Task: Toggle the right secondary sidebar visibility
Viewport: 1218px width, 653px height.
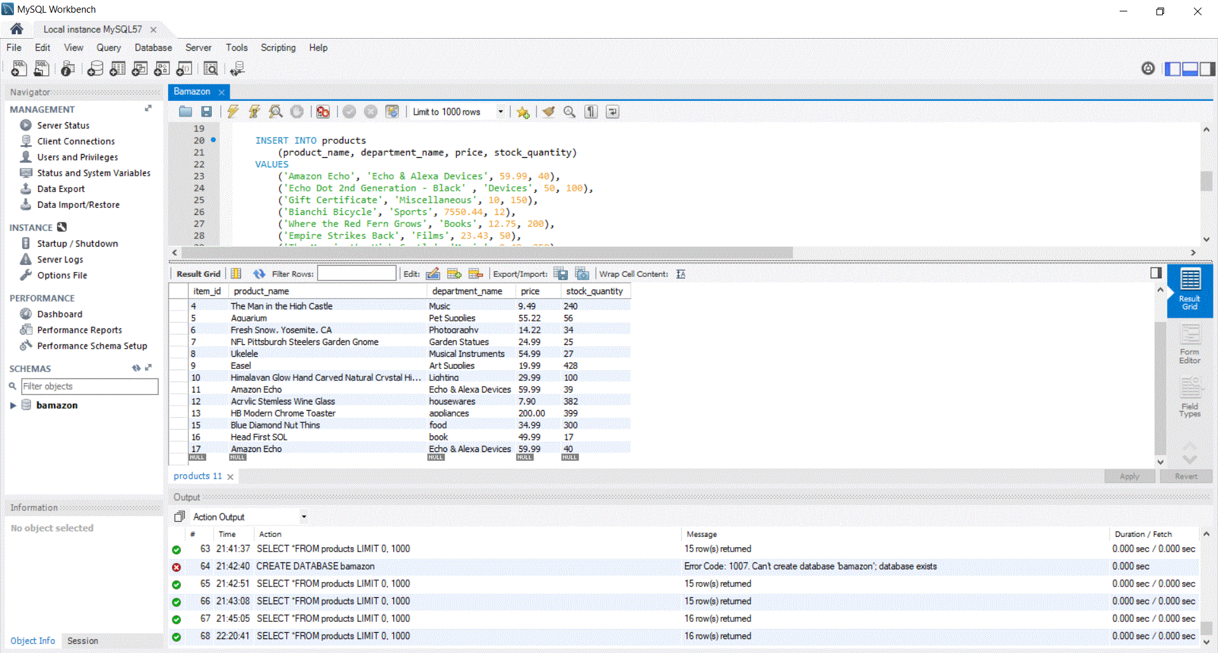Action: point(1207,68)
